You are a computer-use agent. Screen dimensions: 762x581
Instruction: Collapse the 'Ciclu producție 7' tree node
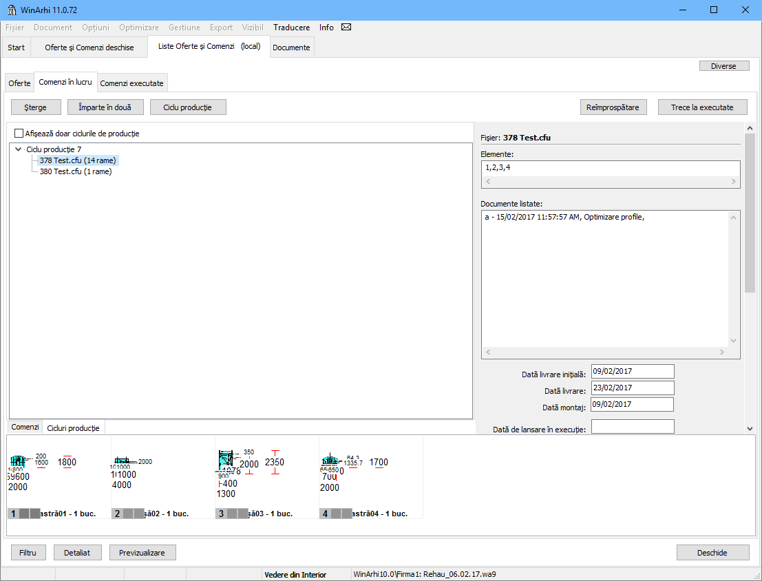coord(18,149)
